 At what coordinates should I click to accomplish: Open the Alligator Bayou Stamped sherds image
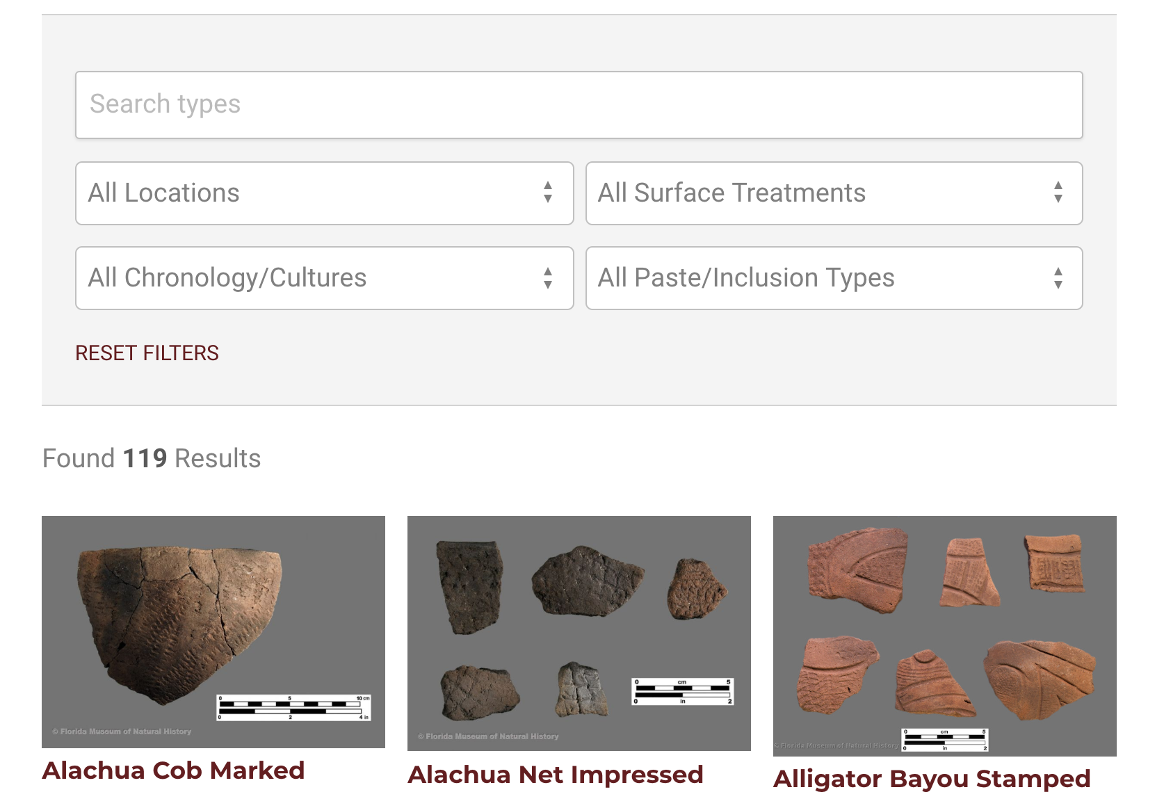click(x=944, y=636)
